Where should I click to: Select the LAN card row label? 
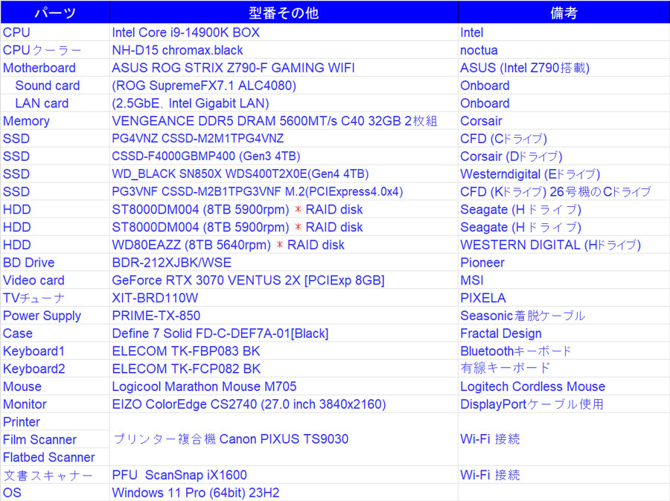[42, 103]
